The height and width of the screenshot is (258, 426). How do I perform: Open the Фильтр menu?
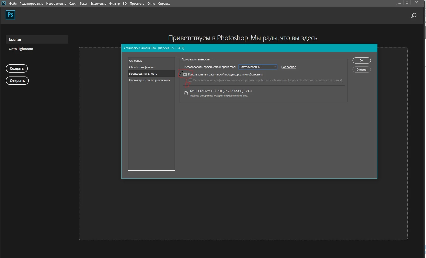pyautogui.click(x=115, y=4)
